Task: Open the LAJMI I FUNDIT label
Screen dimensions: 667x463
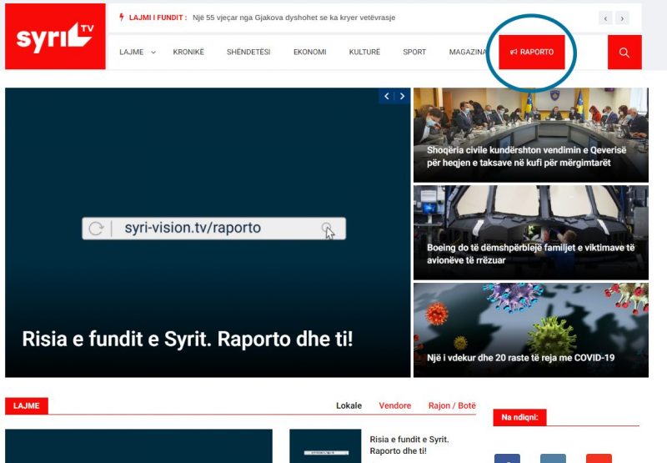Action: coord(158,18)
